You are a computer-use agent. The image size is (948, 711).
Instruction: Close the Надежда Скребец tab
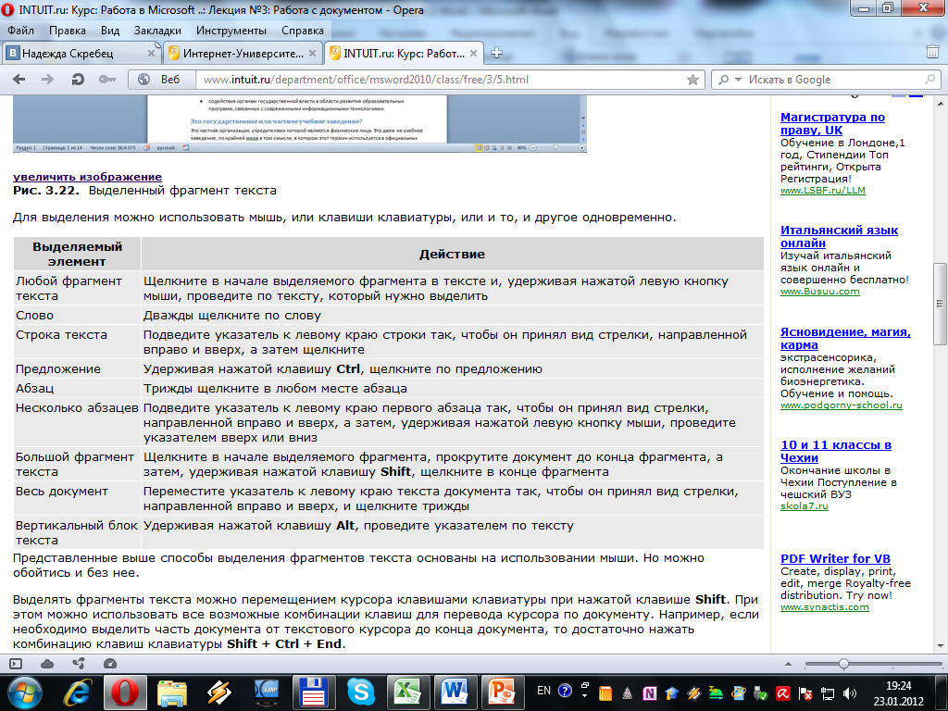coord(151,53)
